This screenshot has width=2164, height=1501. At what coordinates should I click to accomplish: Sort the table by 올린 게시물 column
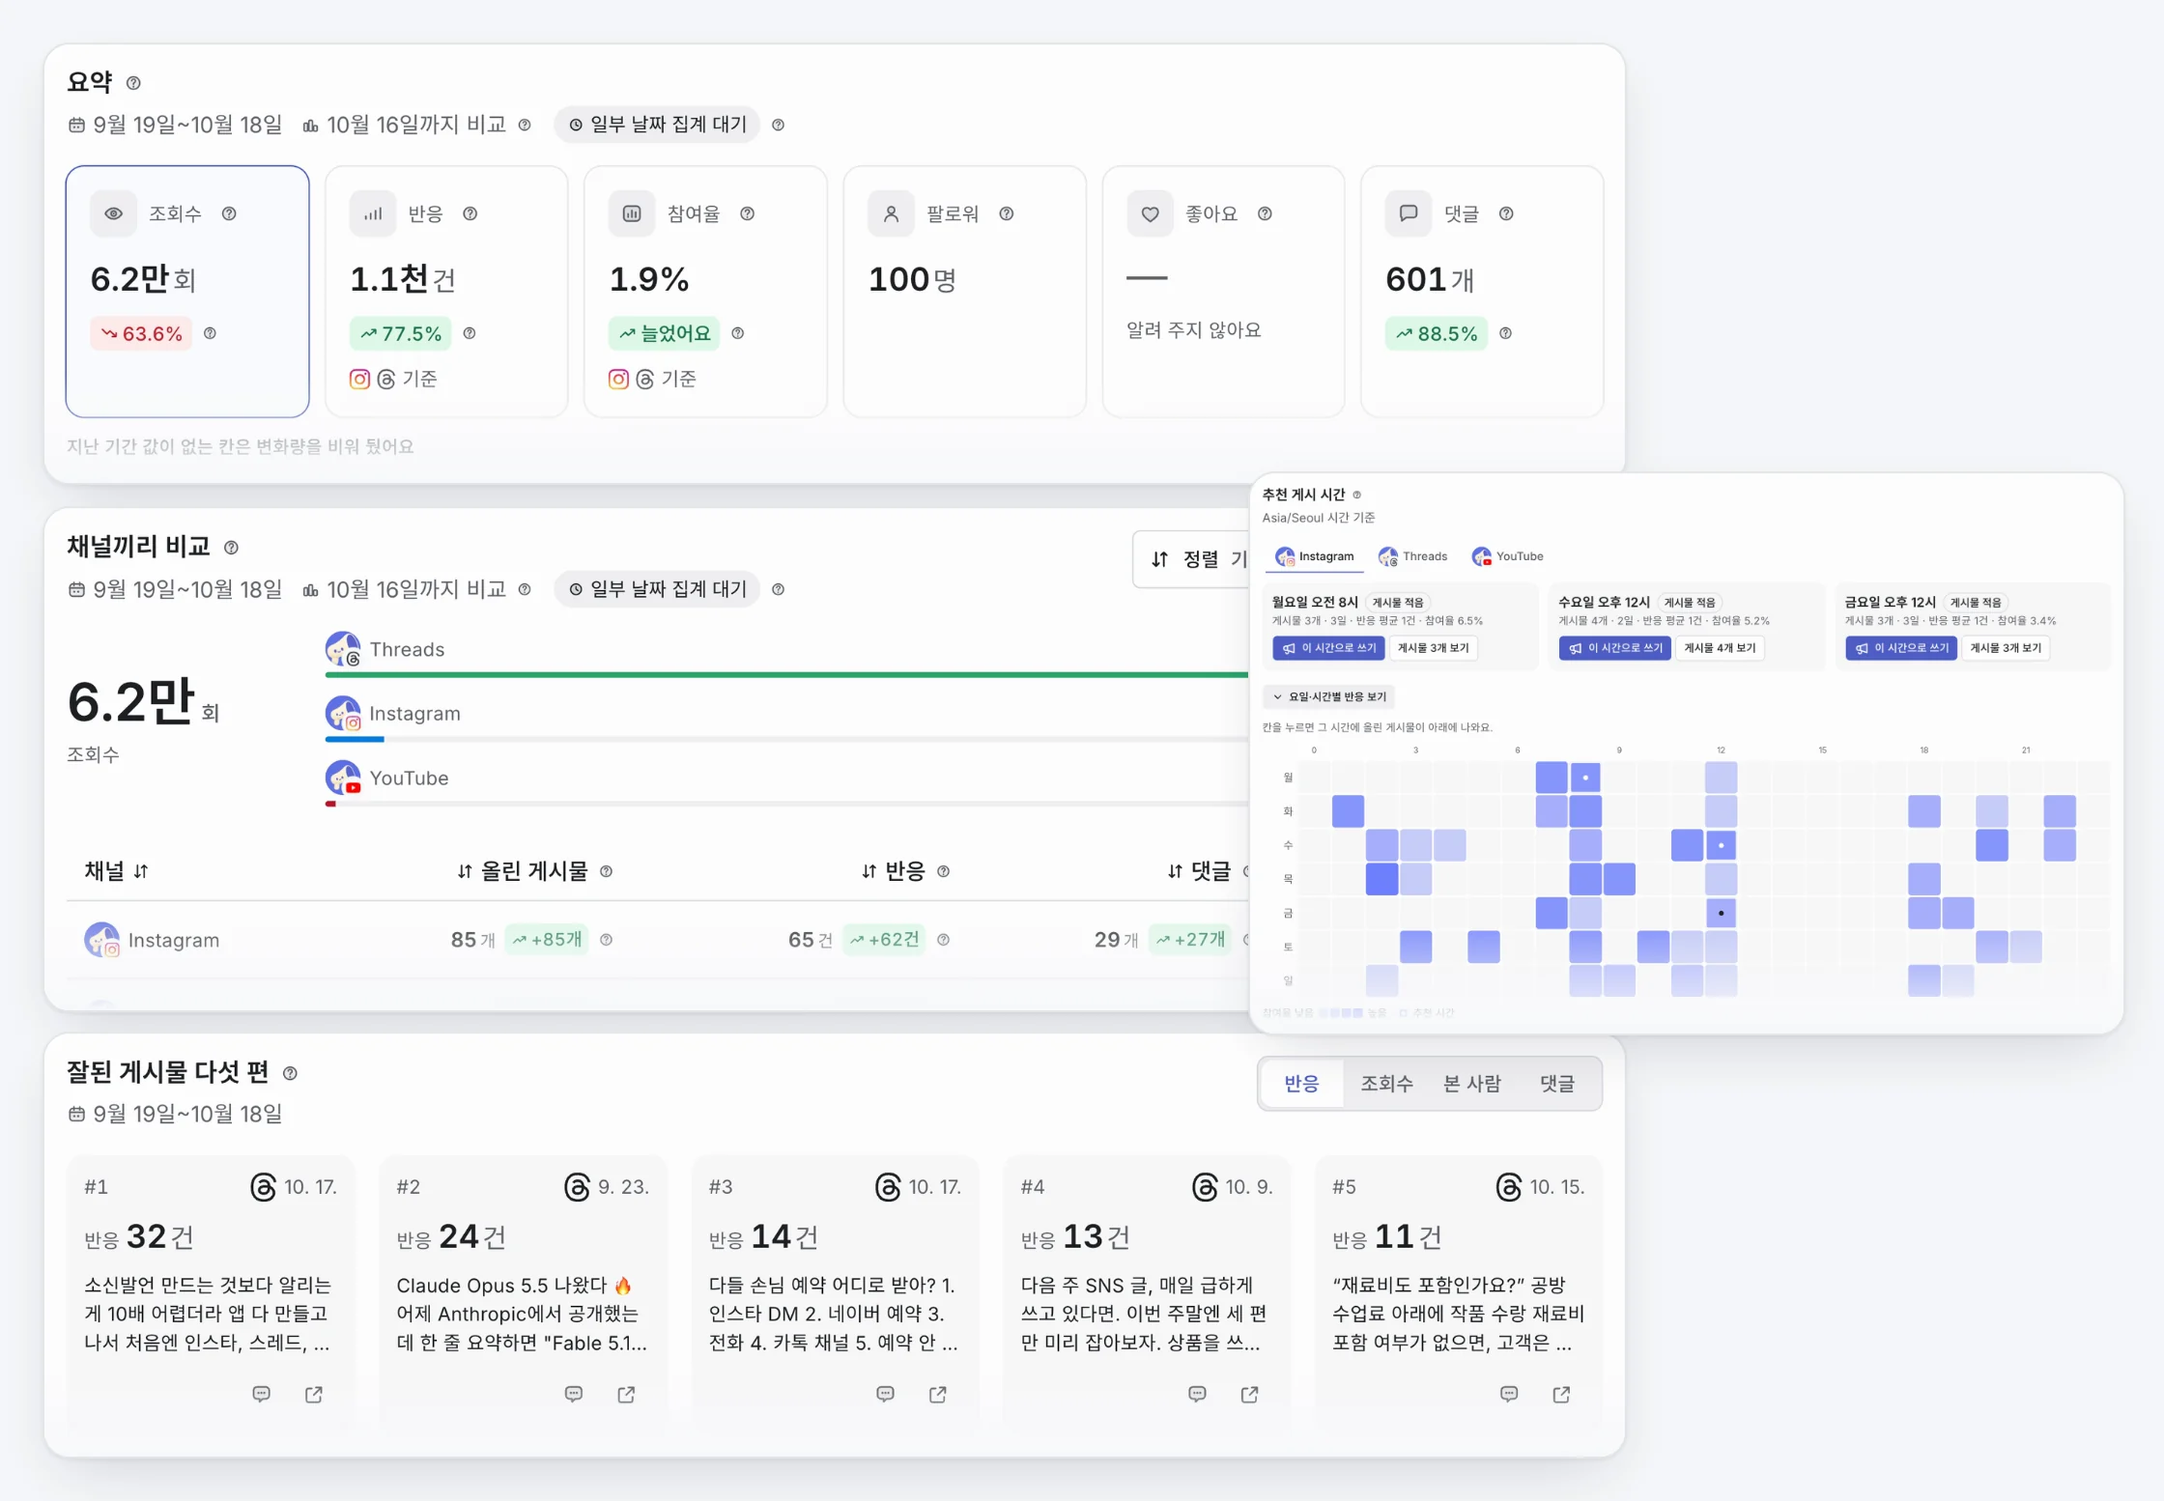click(522, 871)
